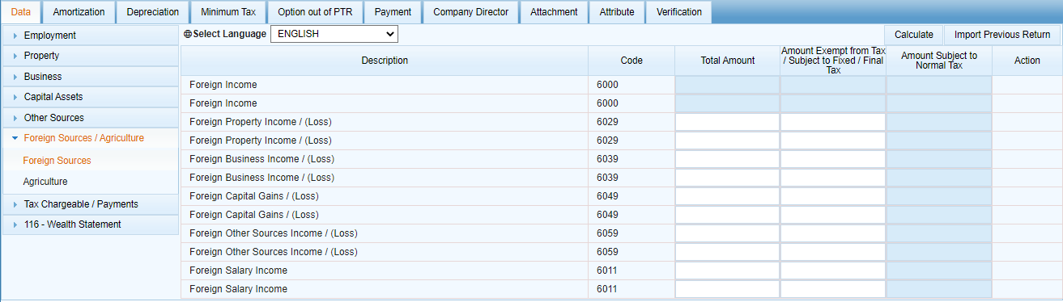1063x302 pixels.
Task: Click the first Foreign Income description text
Action: pos(223,85)
